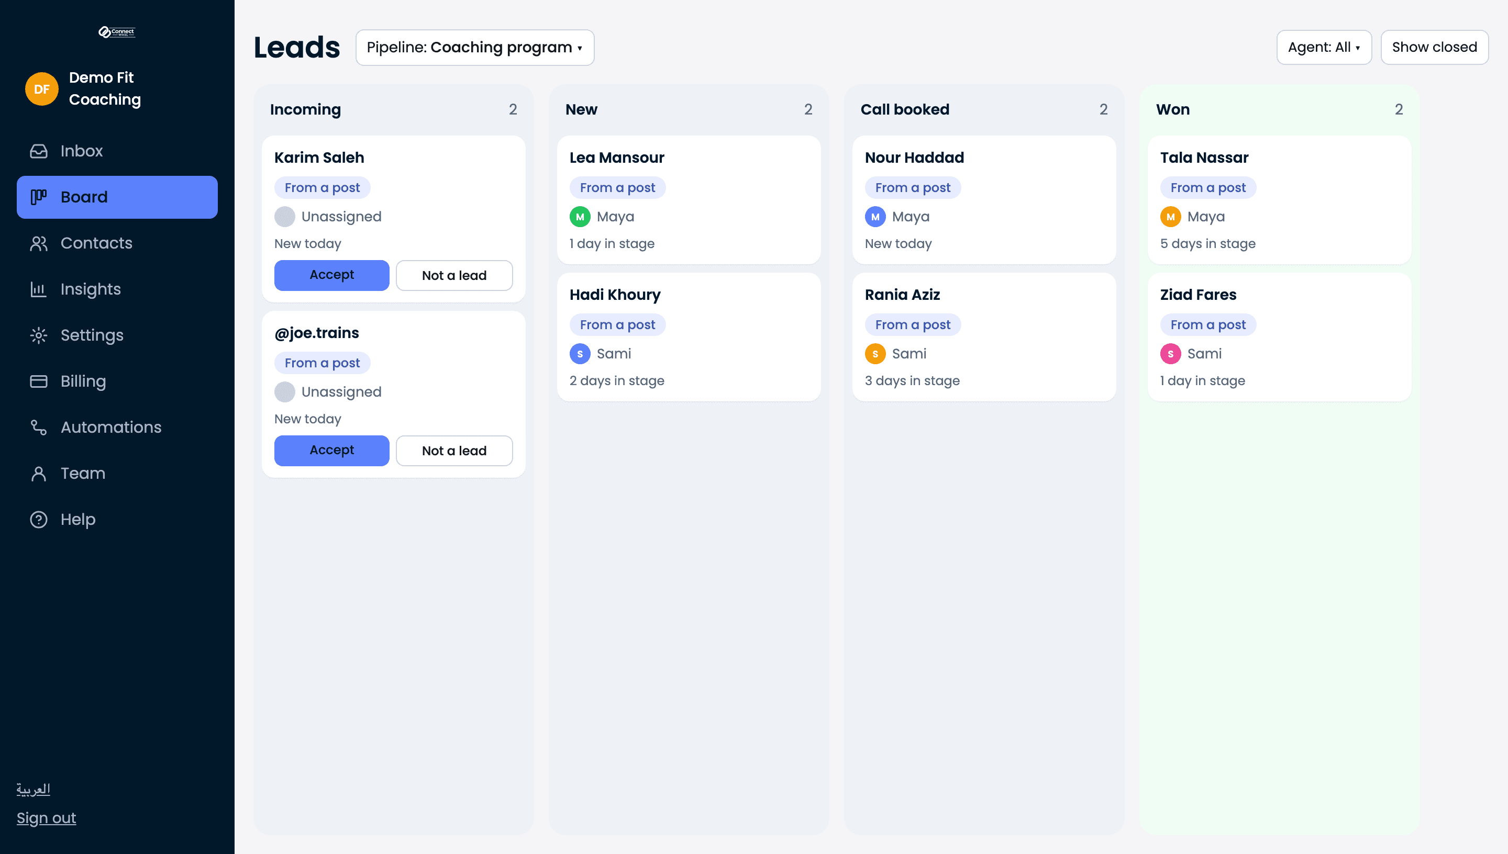Viewport: 1508px width, 854px height.
Task: Click the Help question mark icon
Action: point(39,519)
